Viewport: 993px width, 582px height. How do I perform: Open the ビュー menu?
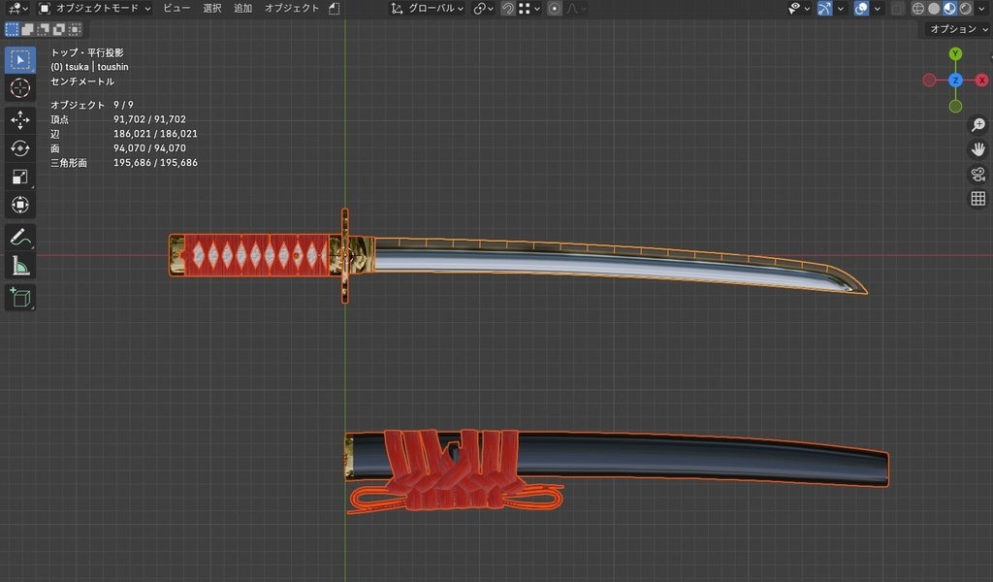[176, 8]
